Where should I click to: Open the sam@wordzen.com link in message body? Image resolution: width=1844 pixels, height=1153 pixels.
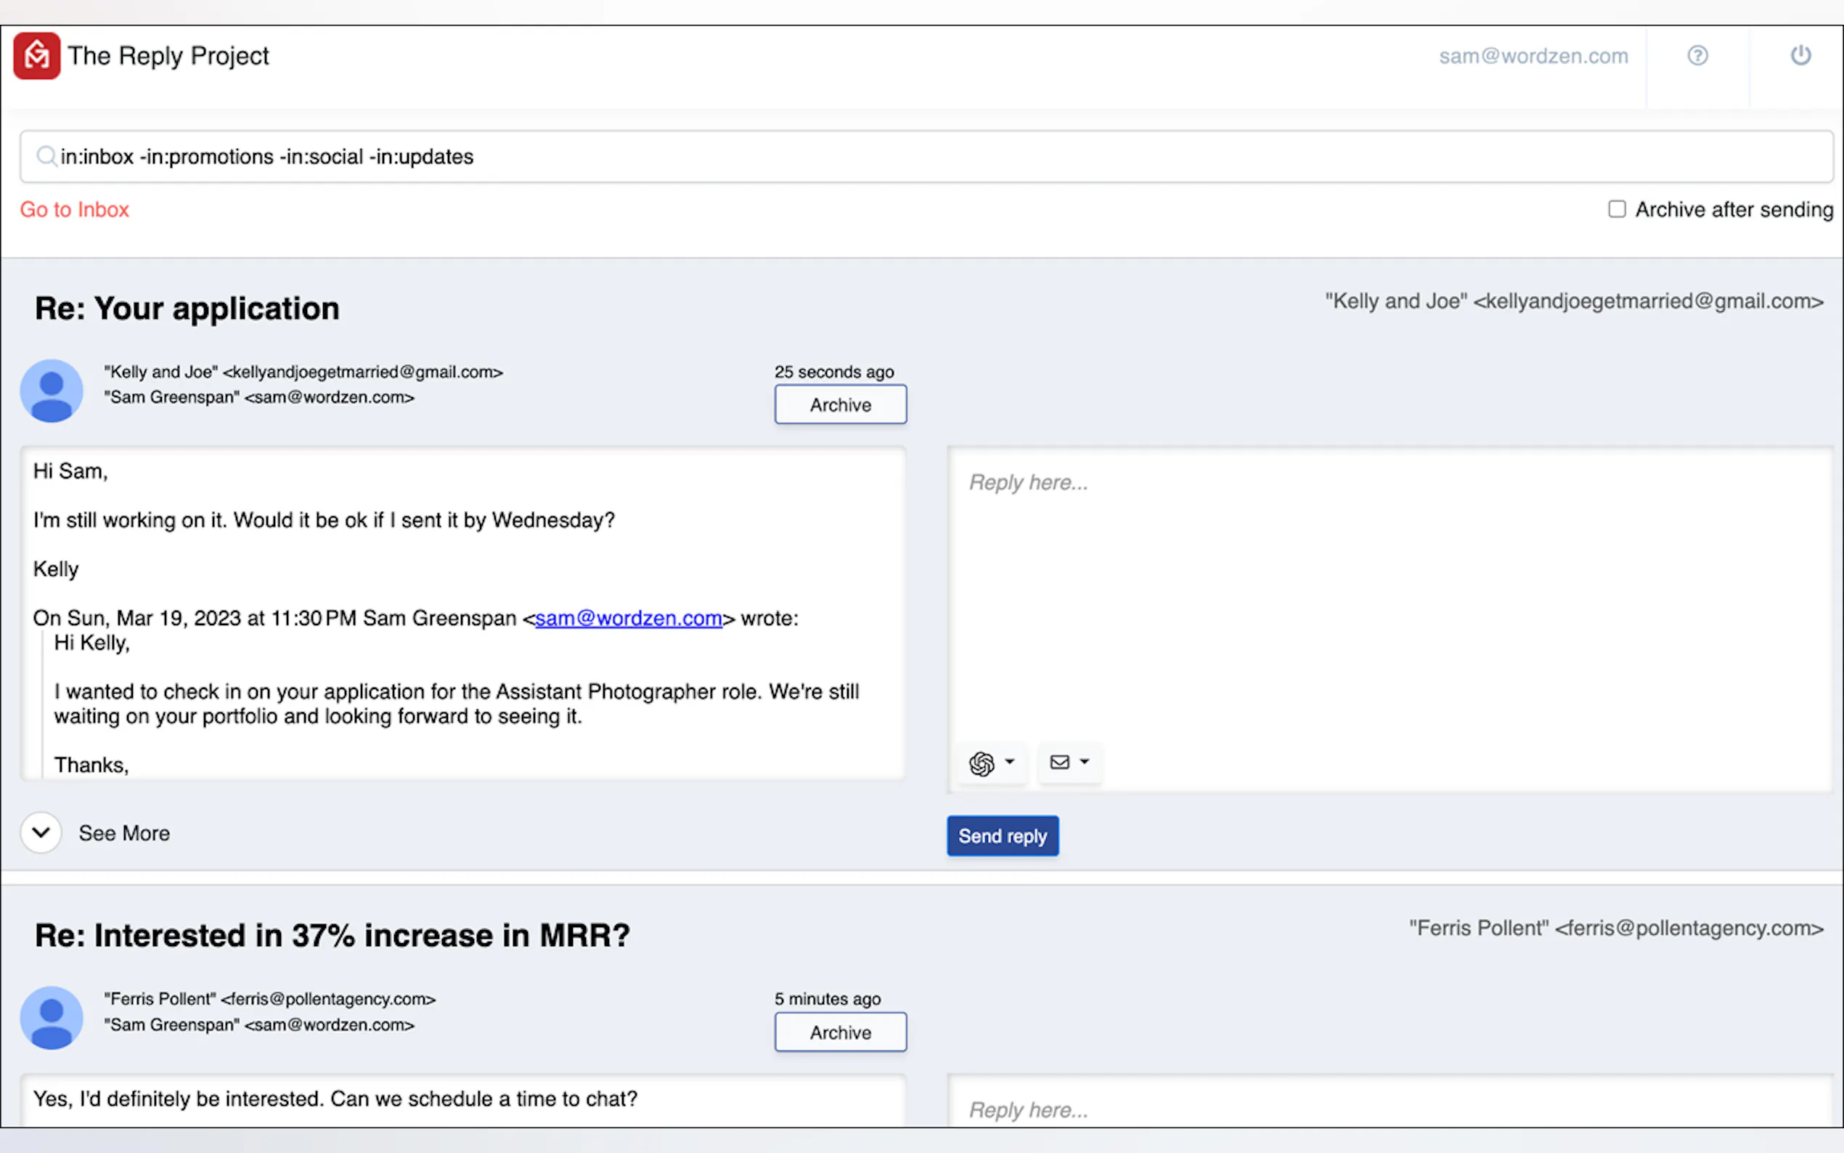point(628,618)
